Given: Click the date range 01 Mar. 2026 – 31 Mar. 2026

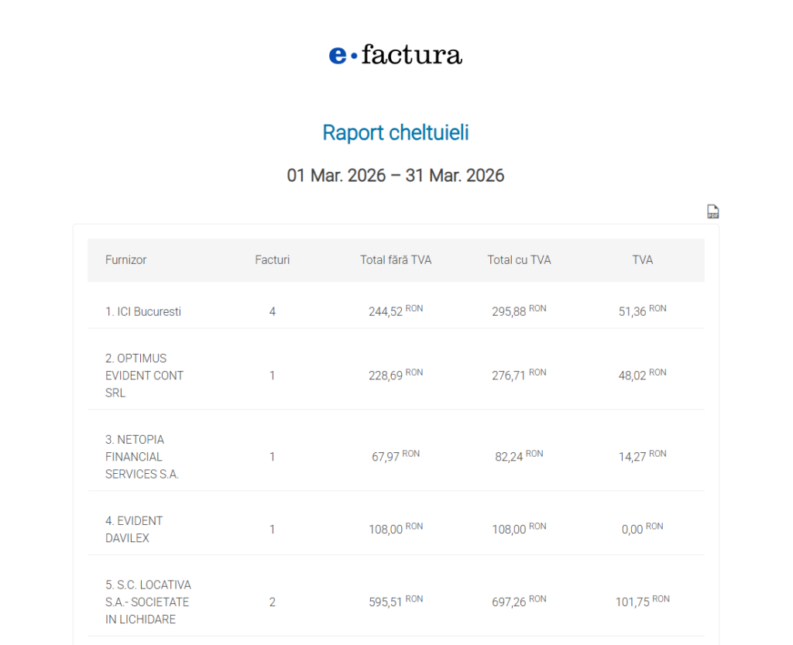Looking at the screenshot, I should point(396,176).
